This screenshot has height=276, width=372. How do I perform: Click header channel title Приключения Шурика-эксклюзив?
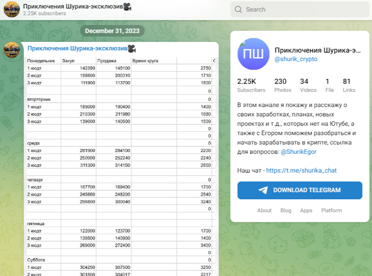[77, 6]
